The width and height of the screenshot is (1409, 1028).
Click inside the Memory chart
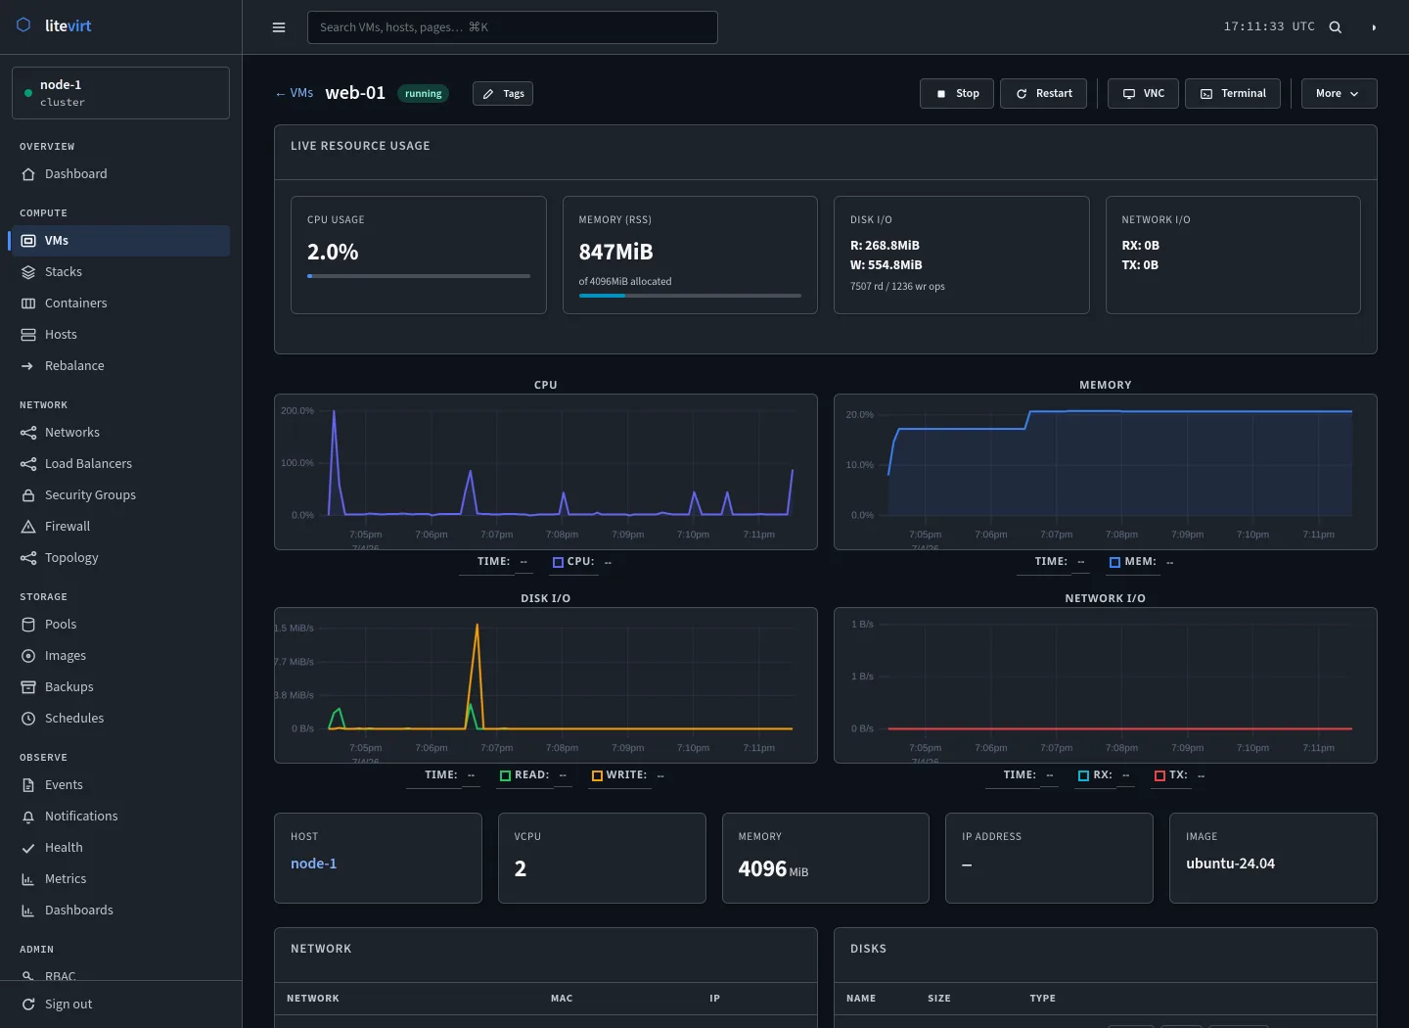1106,472
